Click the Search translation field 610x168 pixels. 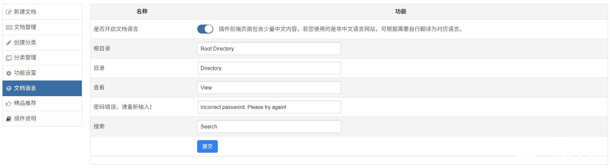tap(269, 126)
